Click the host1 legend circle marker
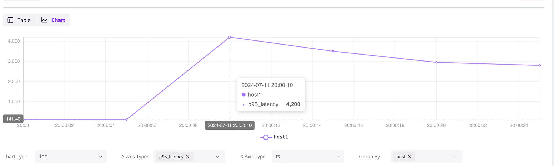This screenshot has height=166, width=554. pyautogui.click(x=266, y=137)
